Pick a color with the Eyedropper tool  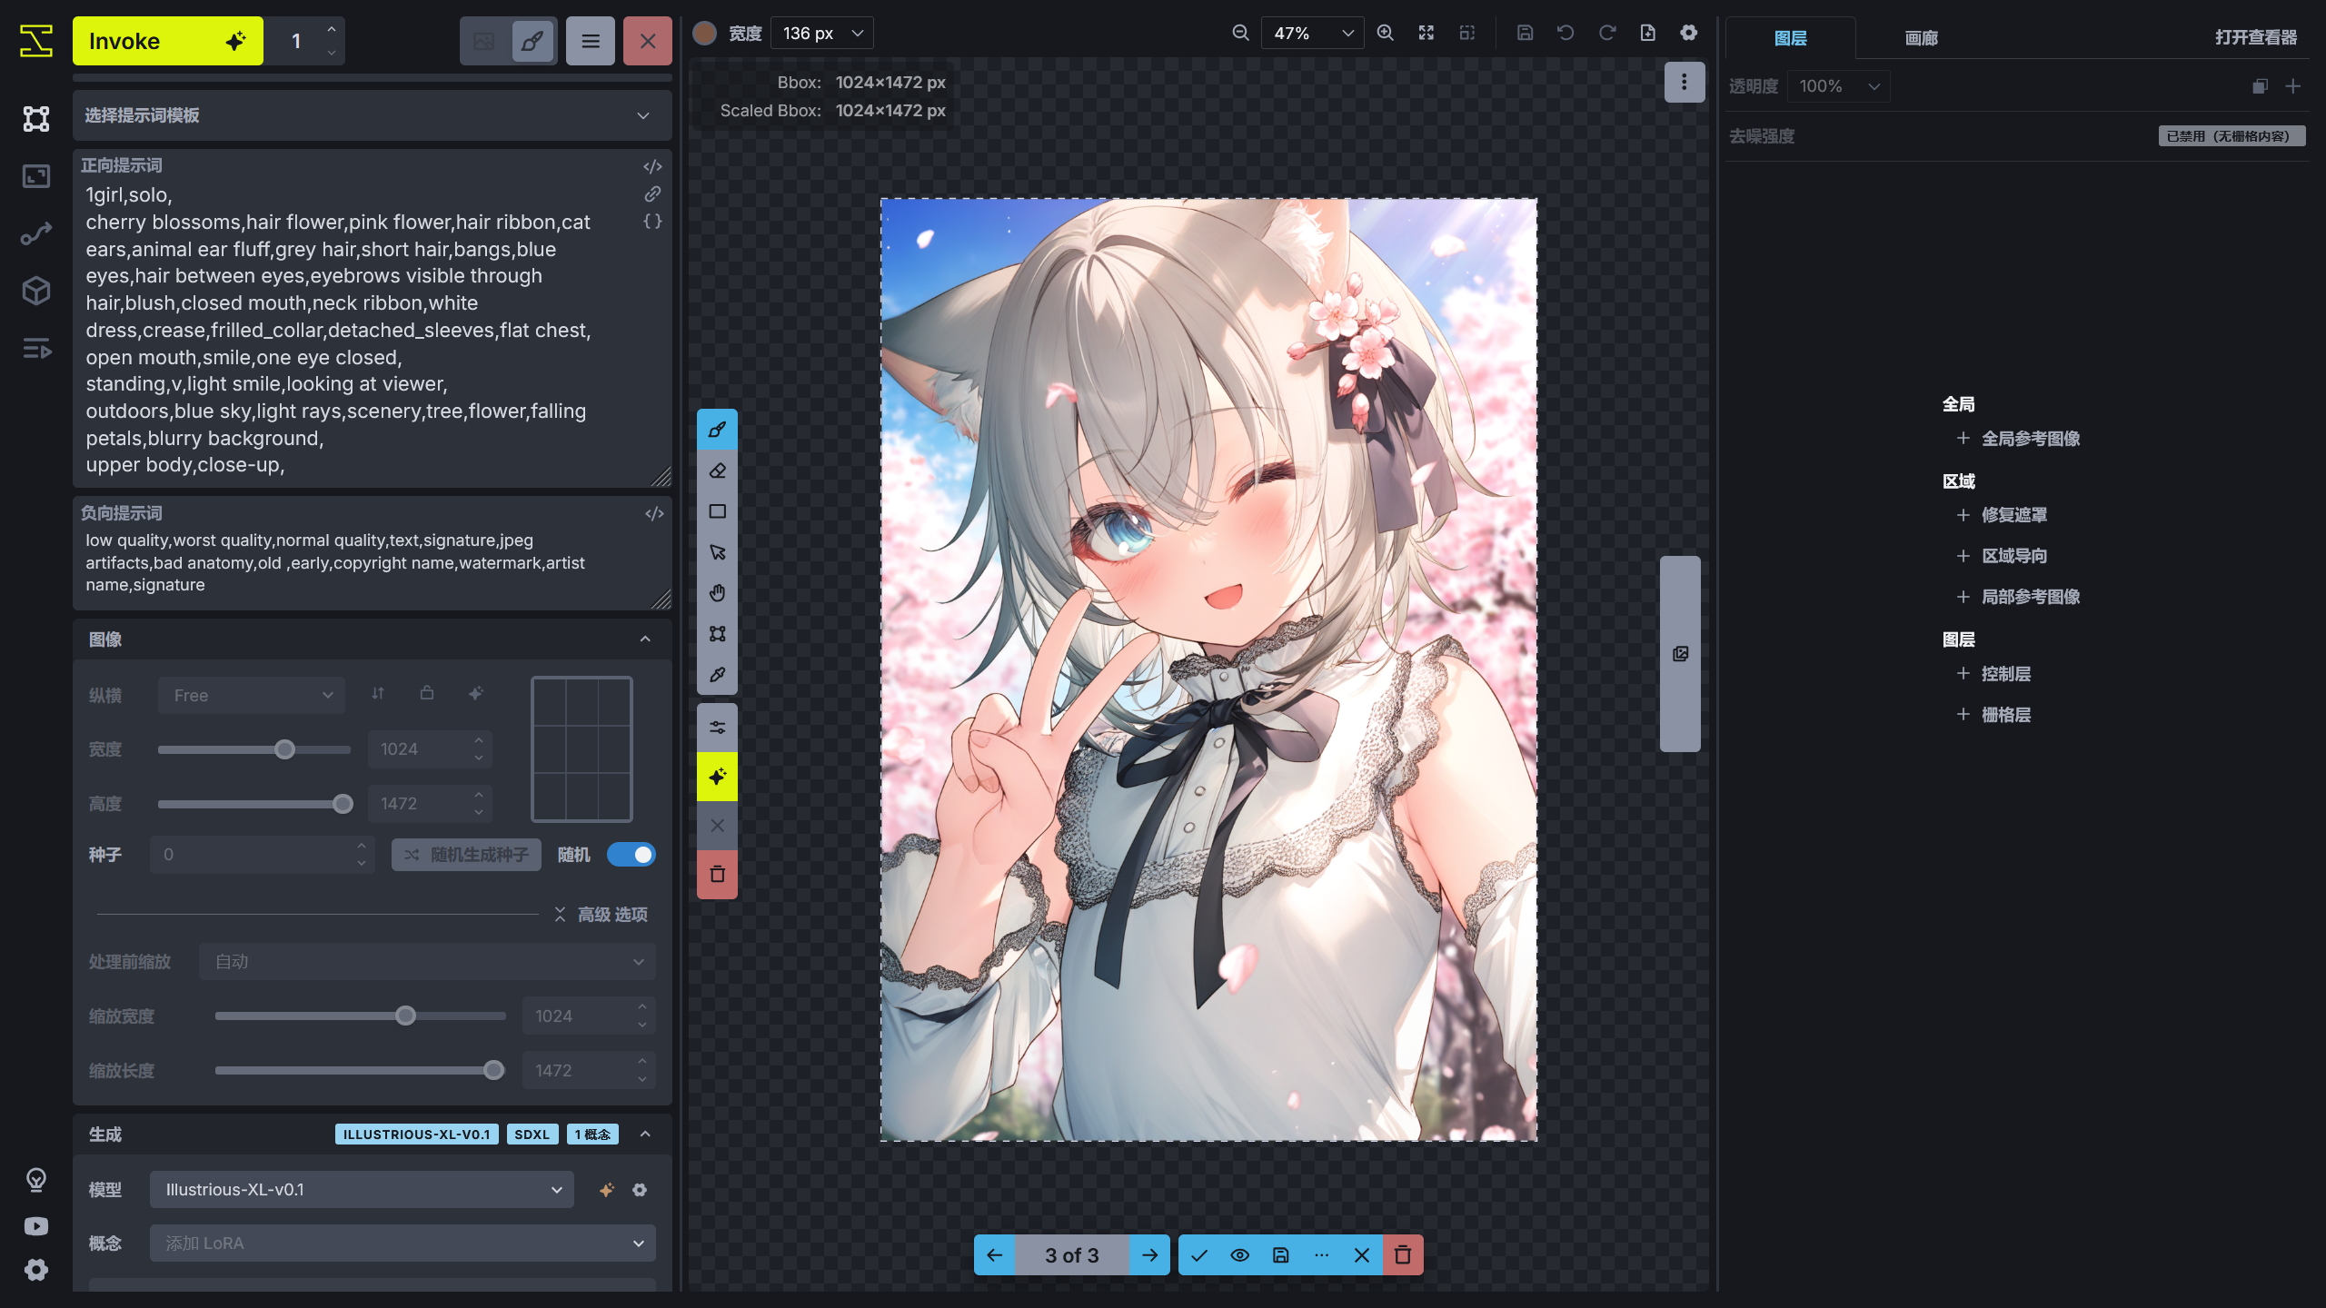(717, 675)
